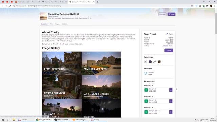The image size is (217, 122).
Task: Go back to the previous page
Action: click(2, 6)
